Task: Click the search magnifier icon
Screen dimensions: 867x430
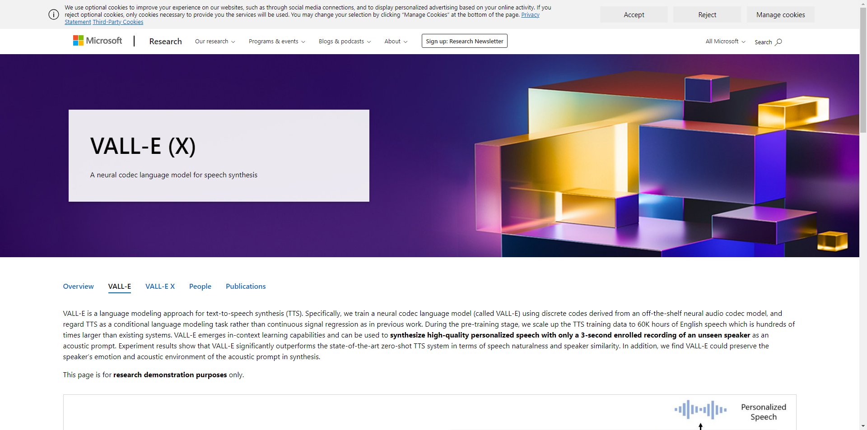Action: tap(778, 42)
